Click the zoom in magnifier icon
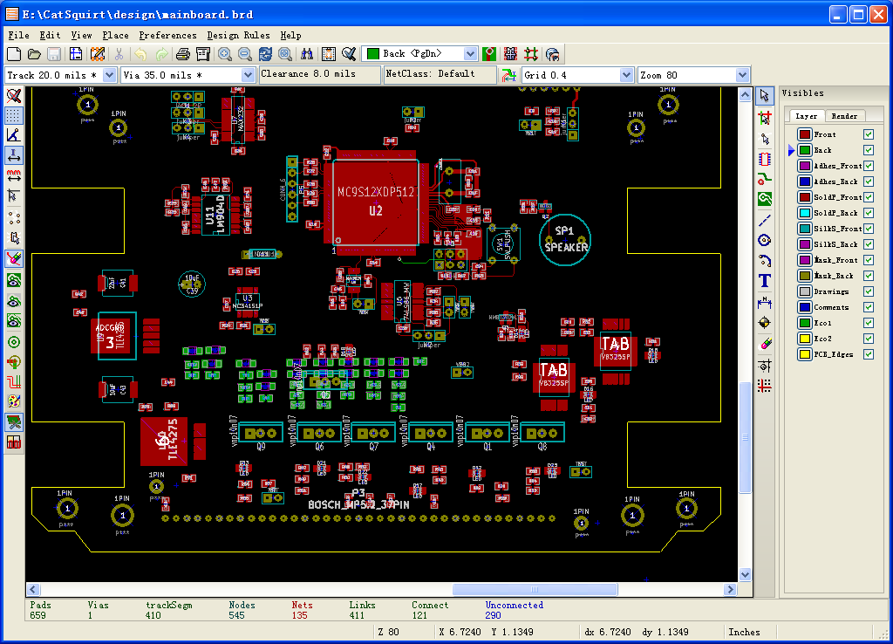 (x=225, y=54)
